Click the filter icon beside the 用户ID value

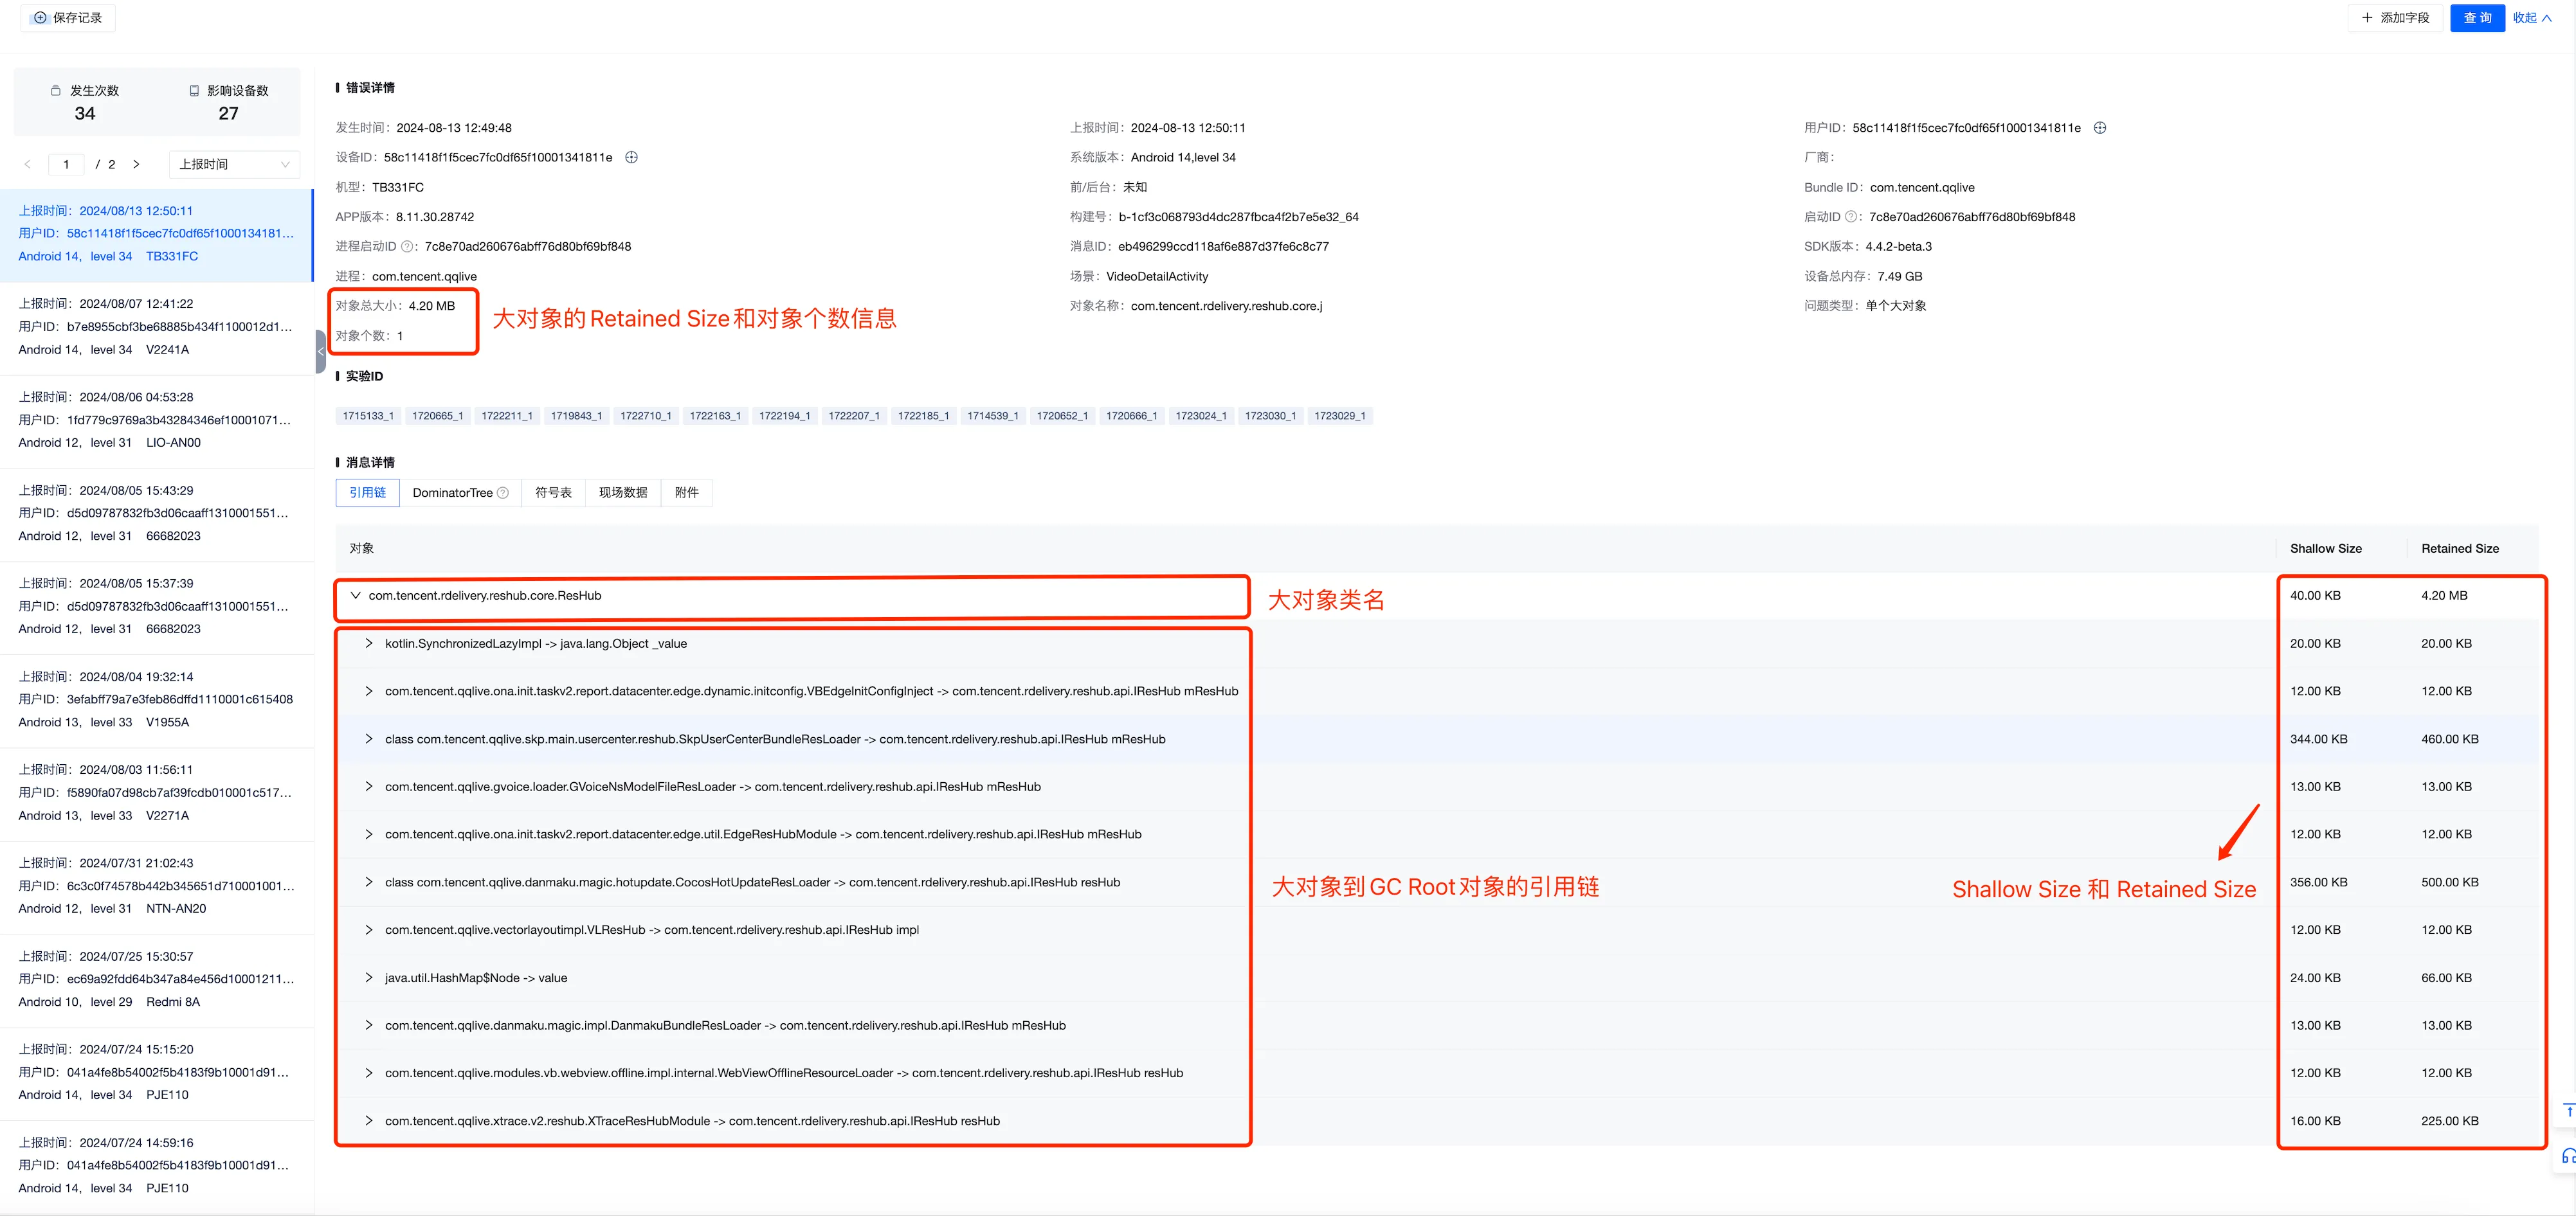[x=2099, y=128]
